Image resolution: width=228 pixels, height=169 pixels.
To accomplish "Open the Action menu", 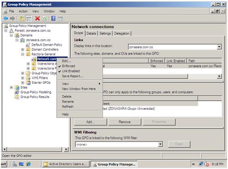I will (23, 11).
